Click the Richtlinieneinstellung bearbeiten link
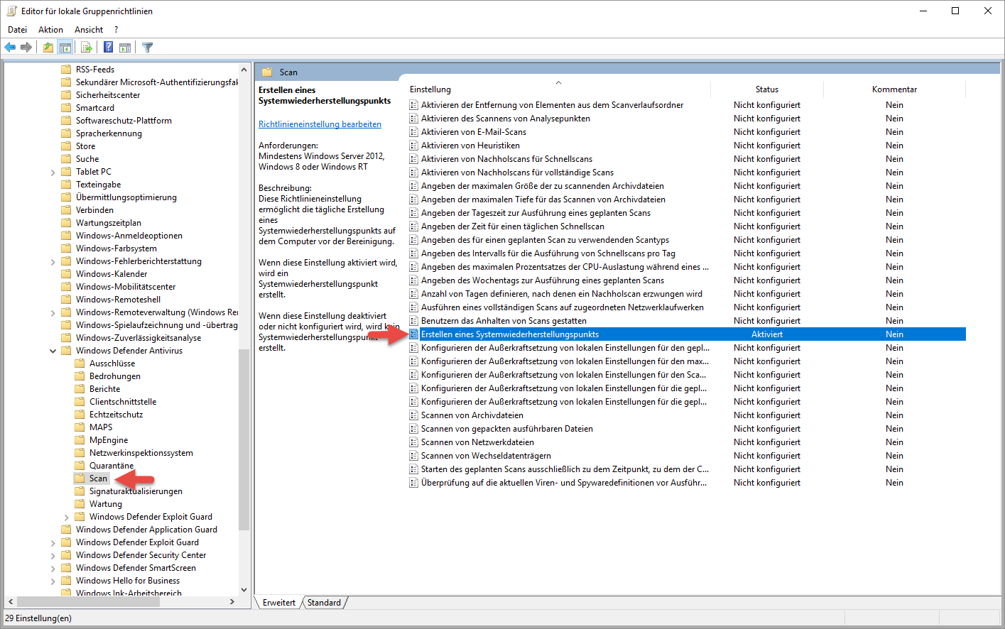The height and width of the screenshot is (629, 1005). pos(320,124)
